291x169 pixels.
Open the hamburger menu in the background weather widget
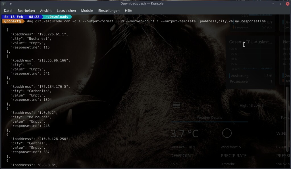pyautogui.click(x=176, y=105)
